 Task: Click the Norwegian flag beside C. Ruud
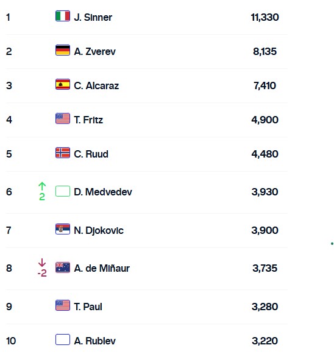tap(63, 153)
